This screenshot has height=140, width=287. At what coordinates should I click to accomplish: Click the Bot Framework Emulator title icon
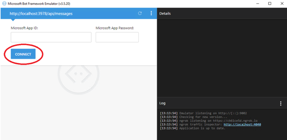pos(4,4)
